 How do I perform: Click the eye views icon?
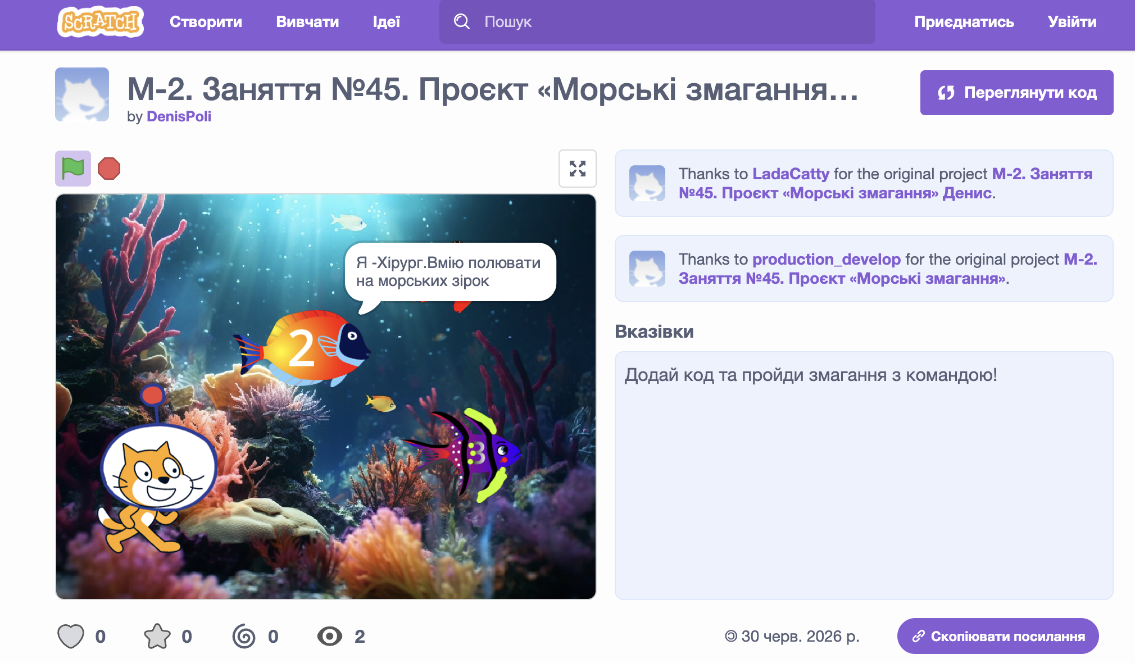[330, 636]
